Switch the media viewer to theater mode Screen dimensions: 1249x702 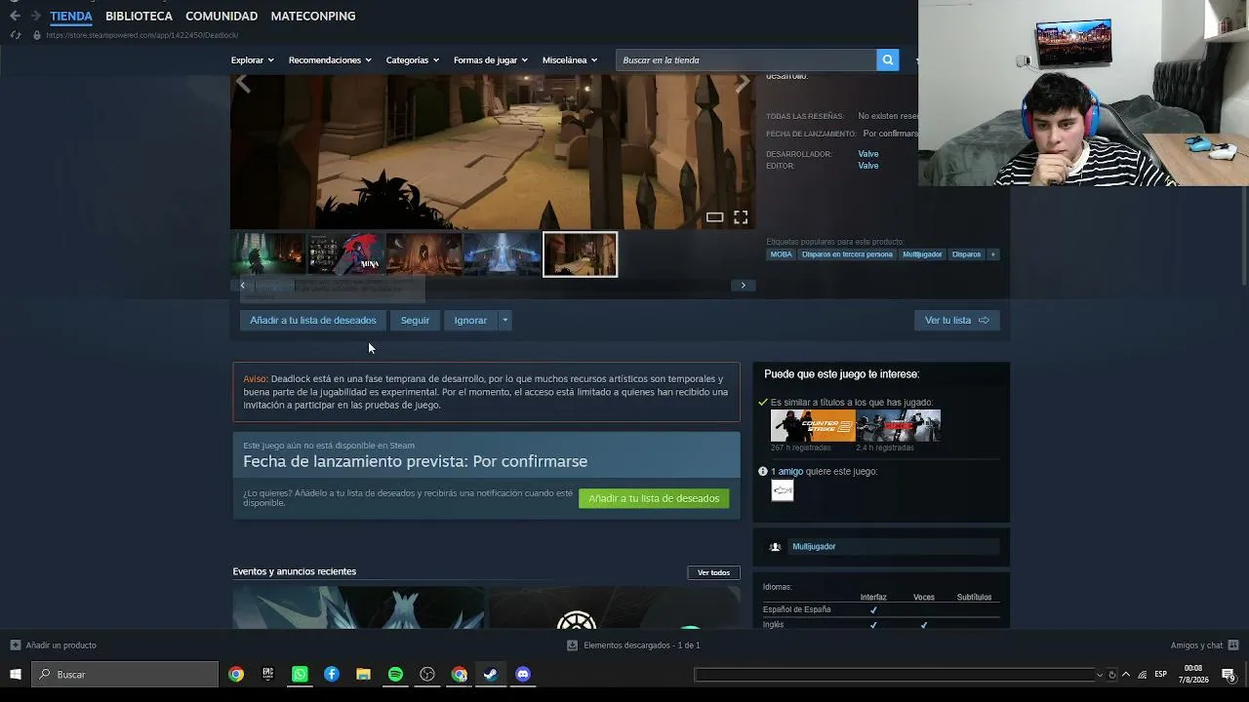714,217
